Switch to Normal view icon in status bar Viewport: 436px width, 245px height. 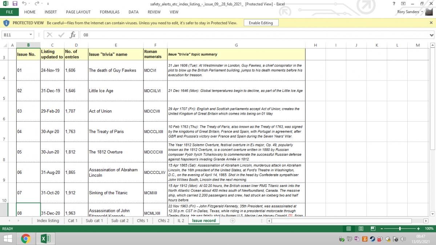[349, 229]
